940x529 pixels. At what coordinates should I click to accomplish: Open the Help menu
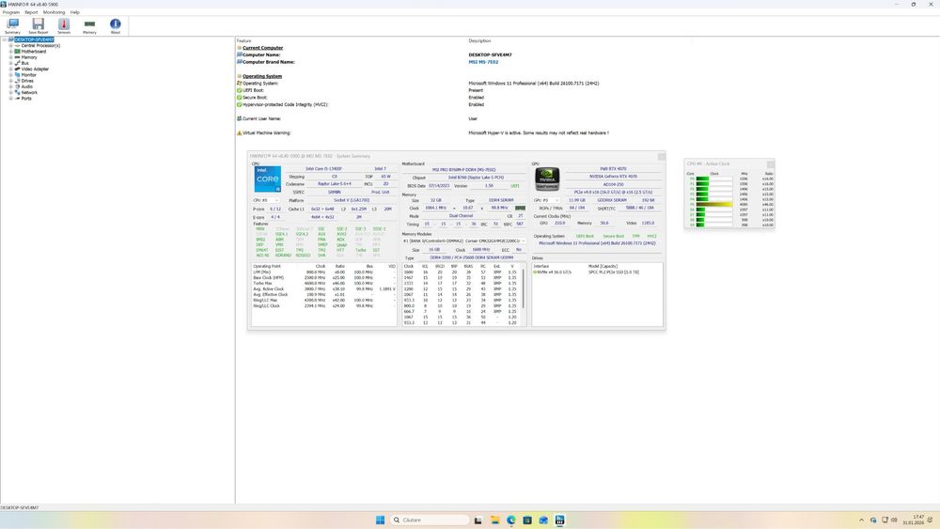(75, 12)
